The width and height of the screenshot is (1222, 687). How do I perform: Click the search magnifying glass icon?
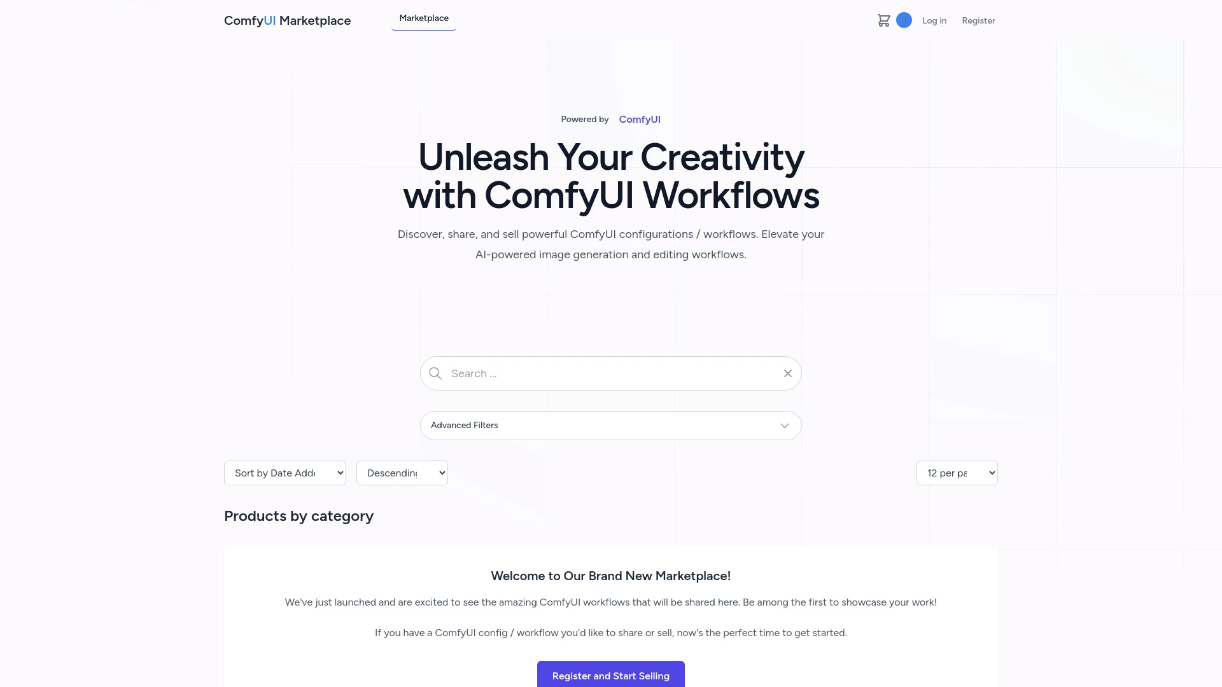pyautogui.click(x=435, y=373)
